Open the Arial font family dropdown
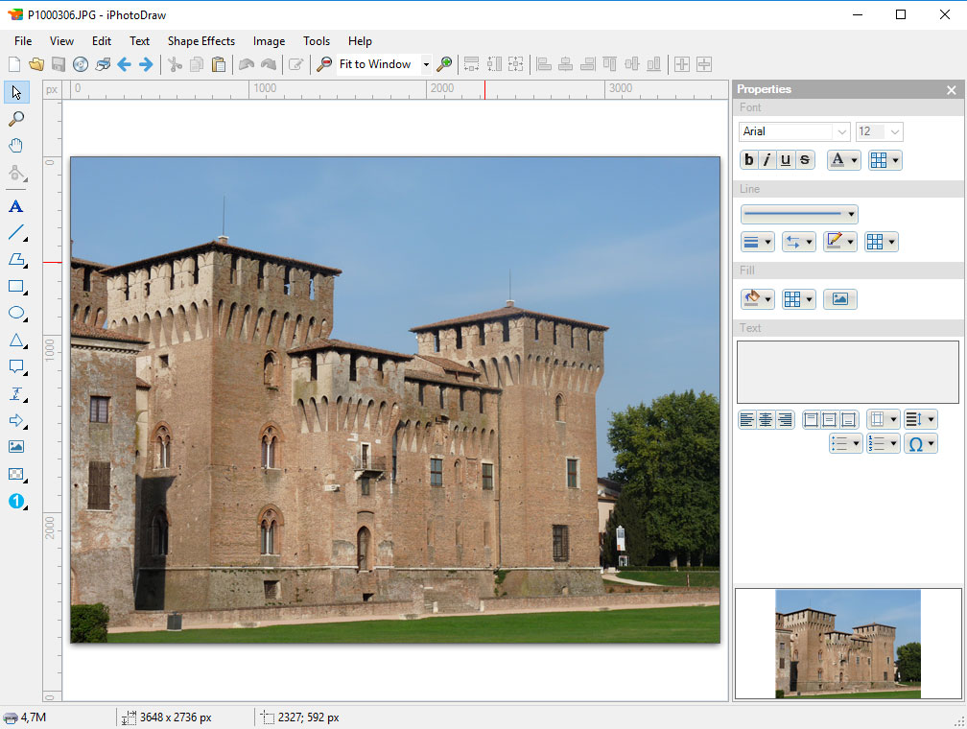Screen dimensions: 967x729 point(841,132)
